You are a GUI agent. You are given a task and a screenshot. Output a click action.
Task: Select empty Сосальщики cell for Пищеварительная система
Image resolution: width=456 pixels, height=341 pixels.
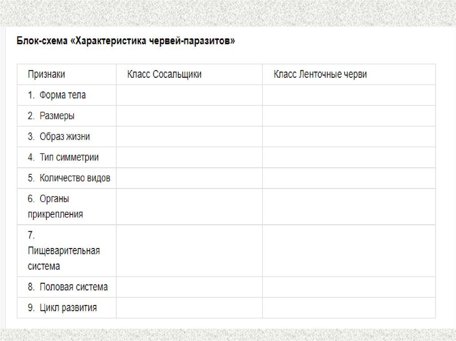[189, 251]
